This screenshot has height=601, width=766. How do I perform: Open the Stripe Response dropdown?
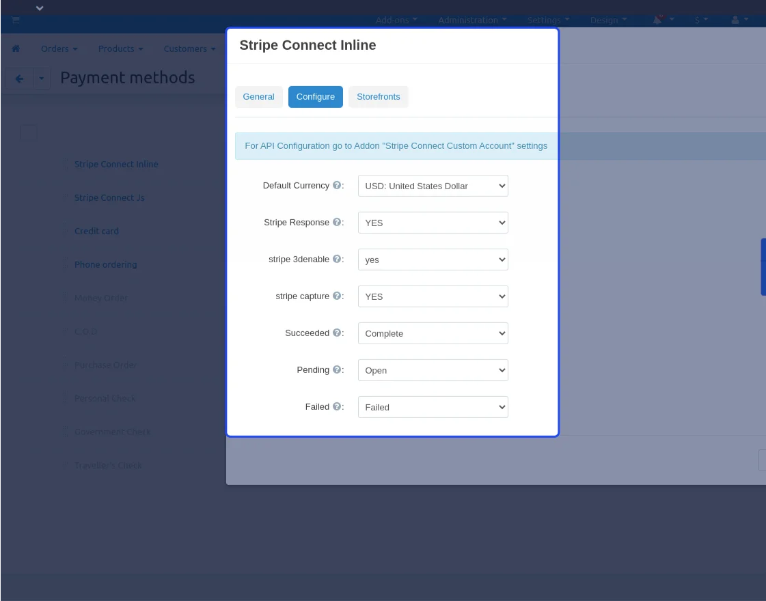tap(433, 223)
